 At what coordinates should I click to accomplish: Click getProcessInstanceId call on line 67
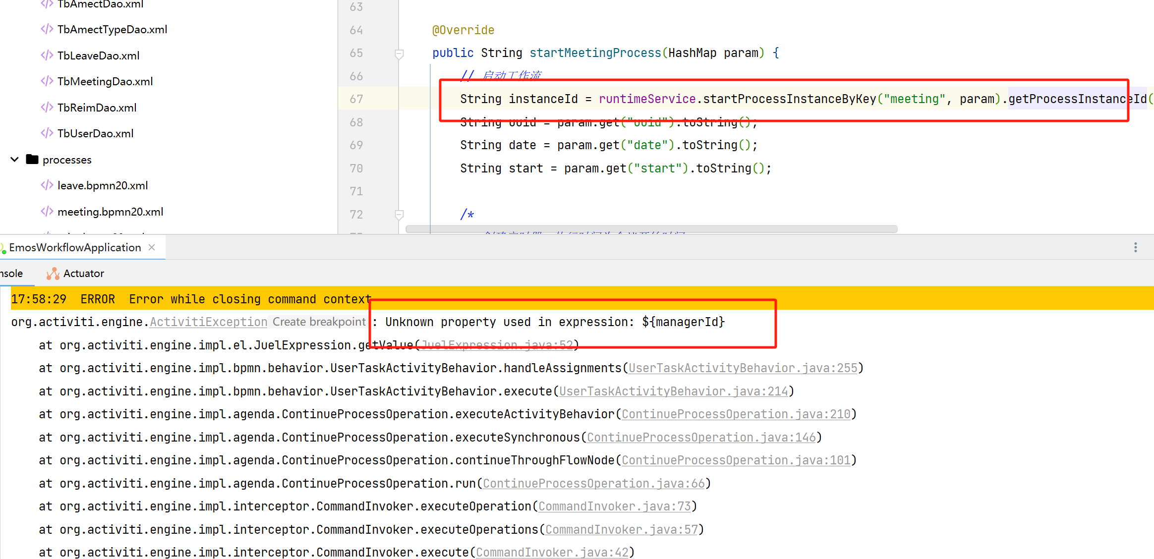point(1078,99)
